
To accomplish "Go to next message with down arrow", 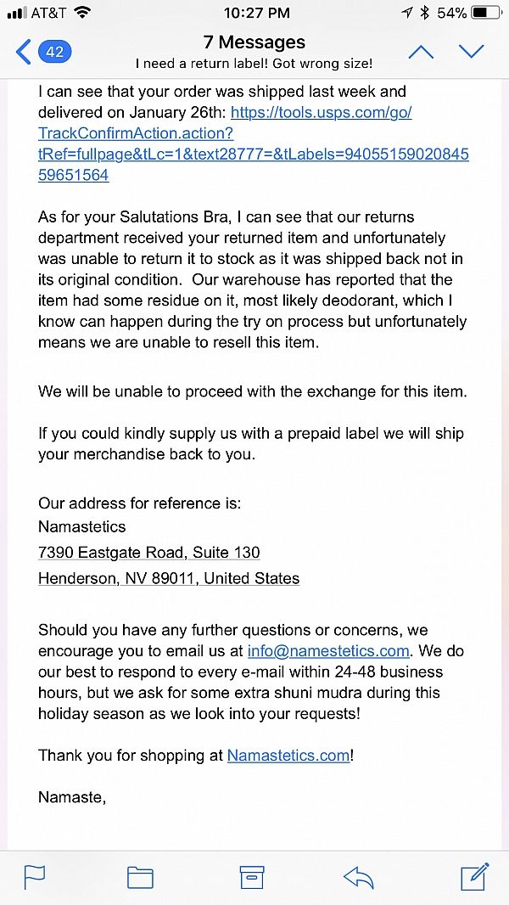I will click(471, 52).
